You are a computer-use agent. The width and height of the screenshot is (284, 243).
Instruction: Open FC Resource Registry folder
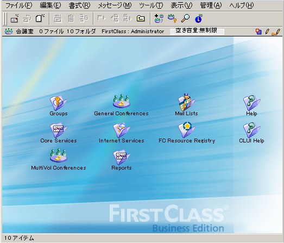pyautogui.click(x=187, y=130)
